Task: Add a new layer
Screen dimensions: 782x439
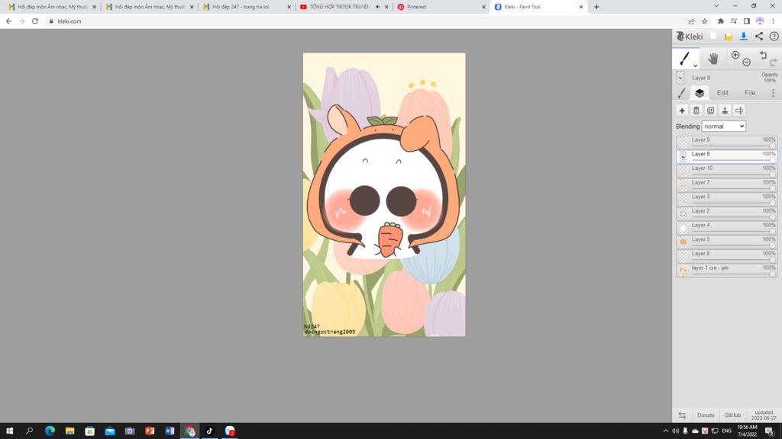Action: click(682, 111)
